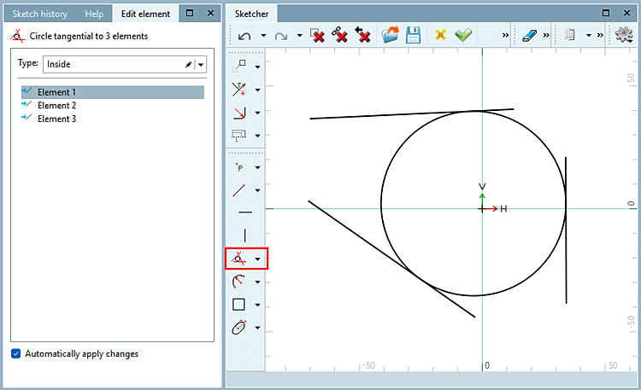Toggle Automatically apply changes checkbox
Viewport: 641px width, 390px height.
tap(16, 353)
